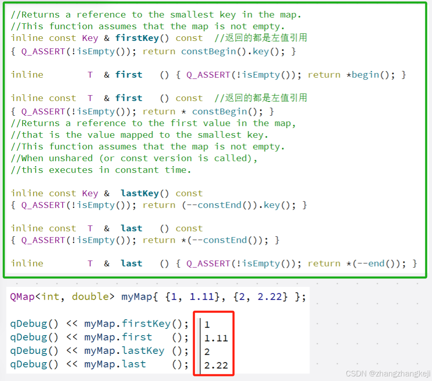Click comment 'Returns a reference to the first value'
This screenshot has height=381, width=432.
tap(153, 123)
